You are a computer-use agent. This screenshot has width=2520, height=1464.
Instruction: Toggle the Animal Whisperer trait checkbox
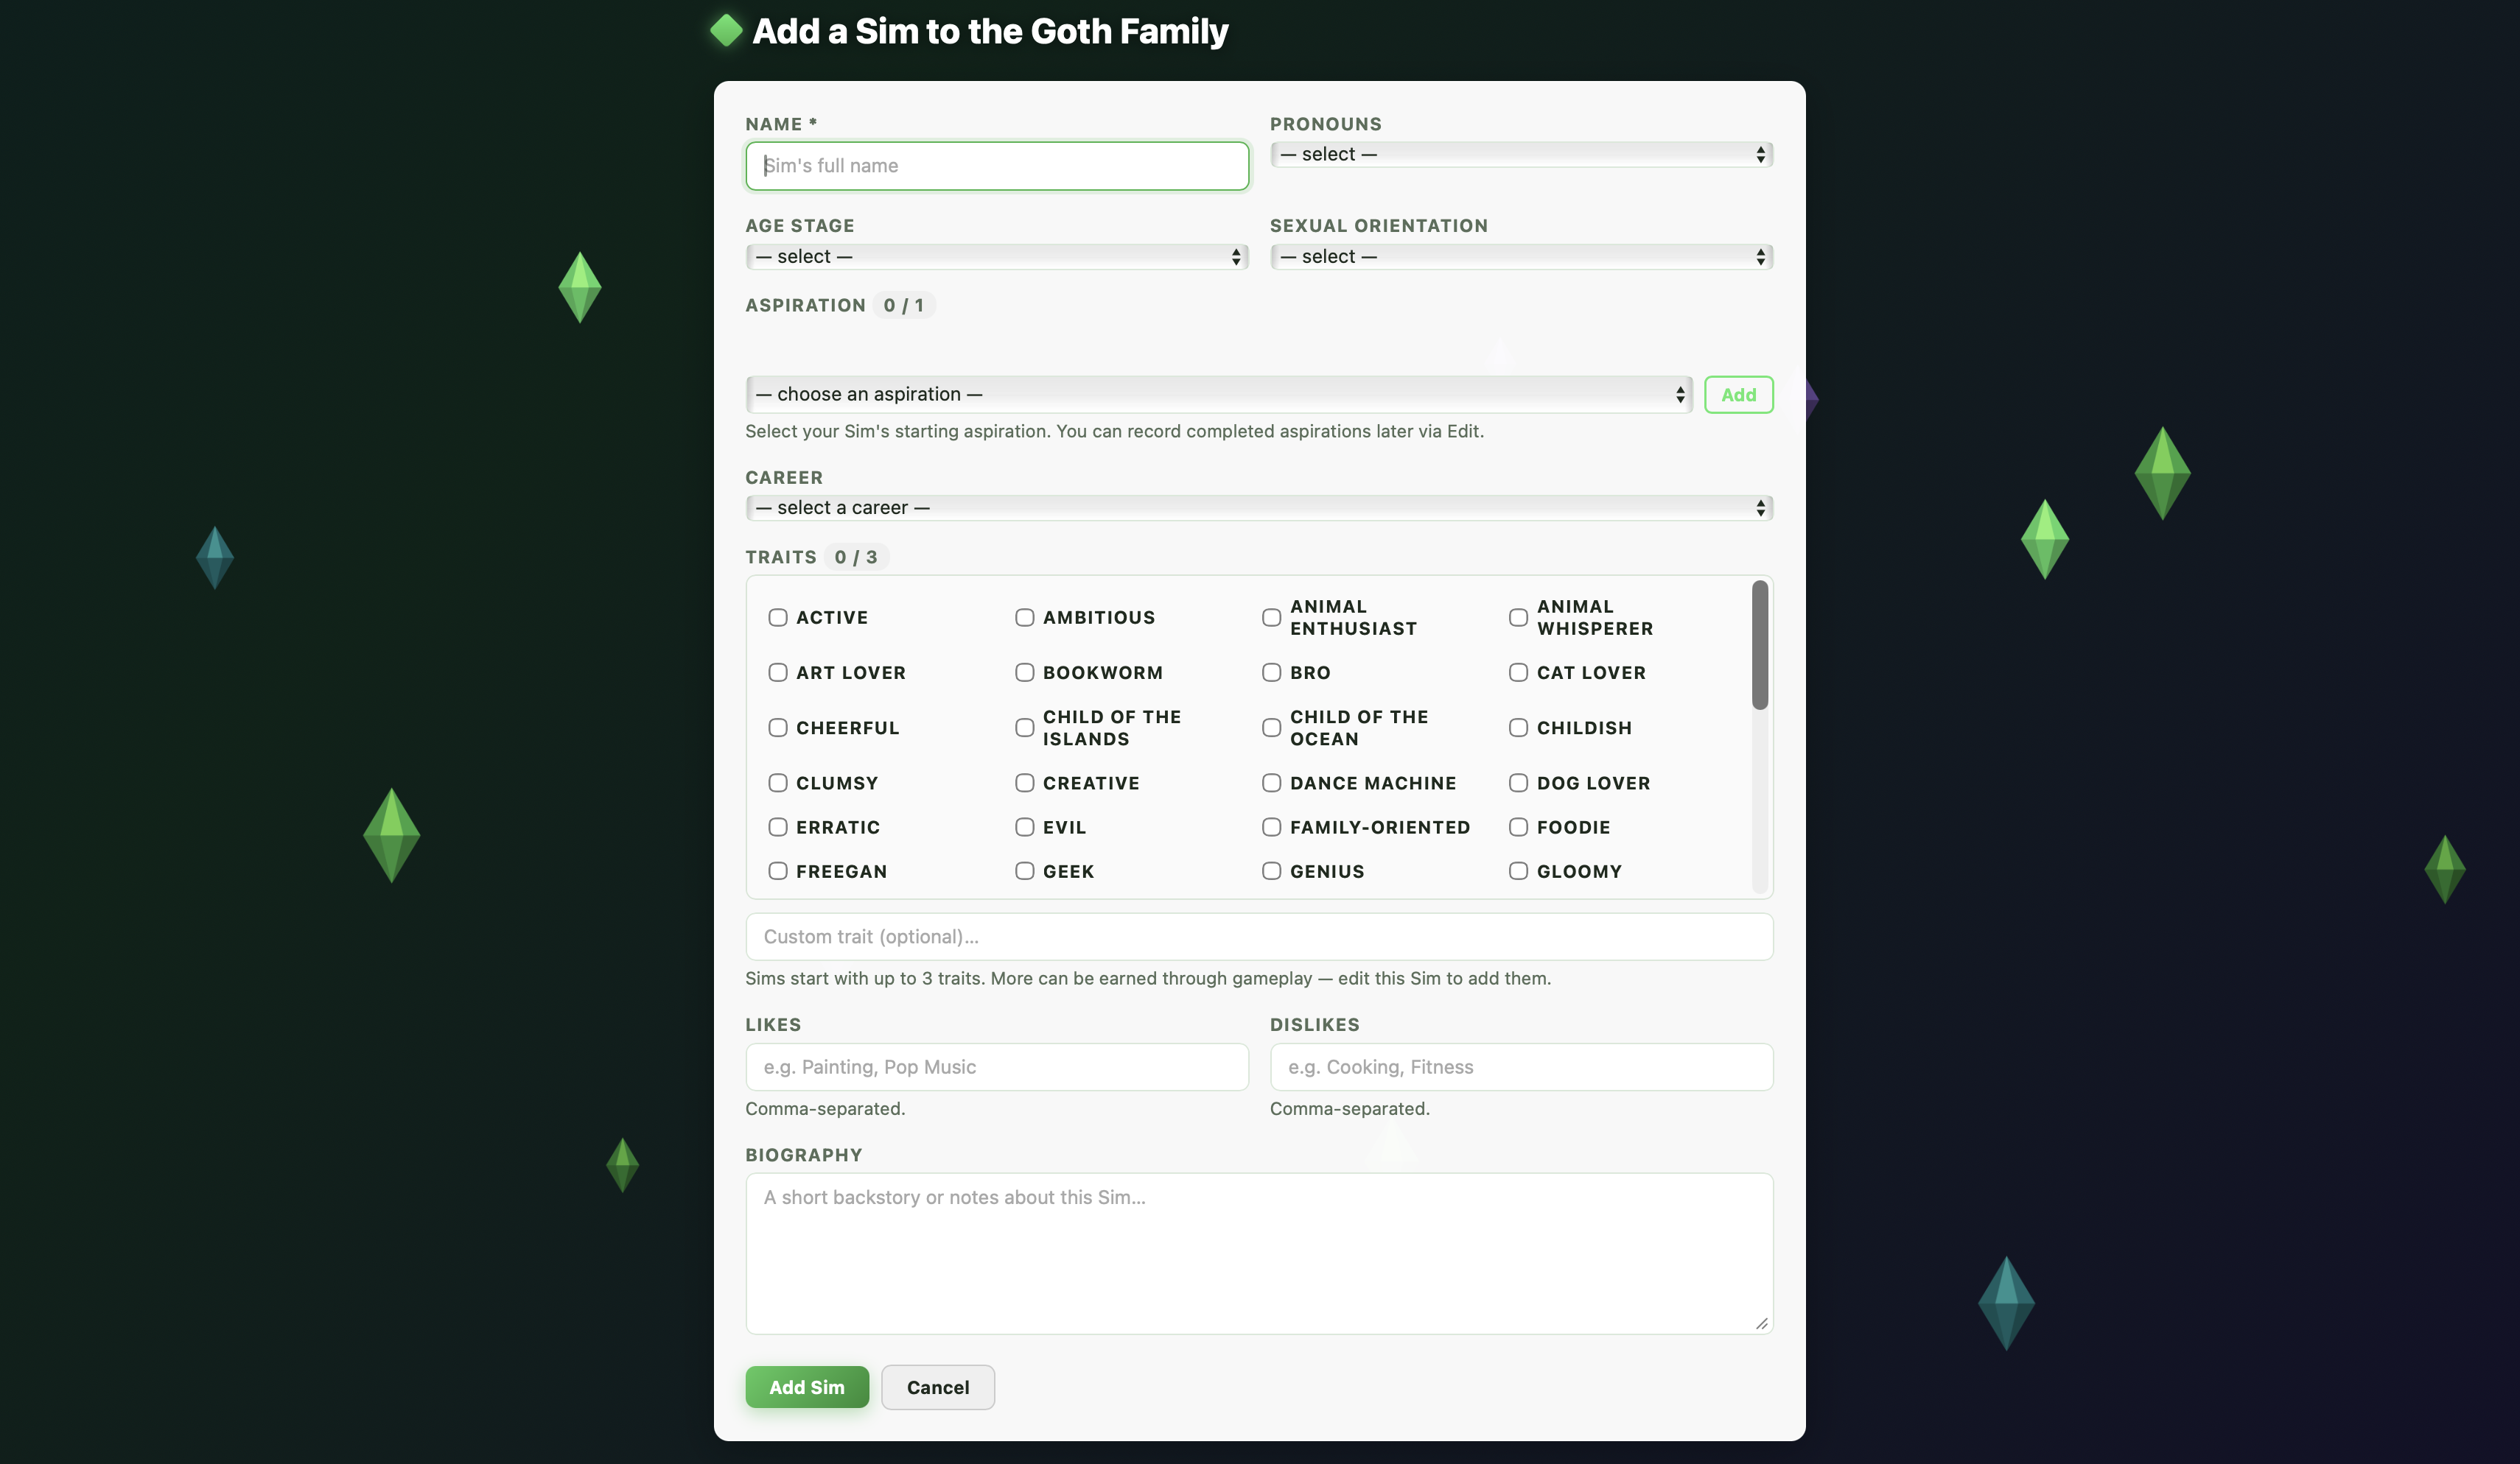[x=1518, y=618]
